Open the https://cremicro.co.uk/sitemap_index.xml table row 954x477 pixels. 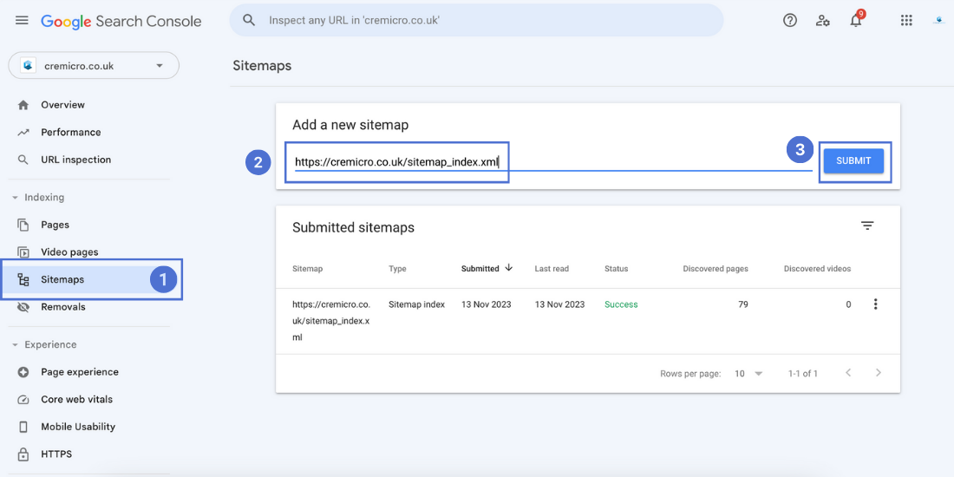click(x=588, y=321)
